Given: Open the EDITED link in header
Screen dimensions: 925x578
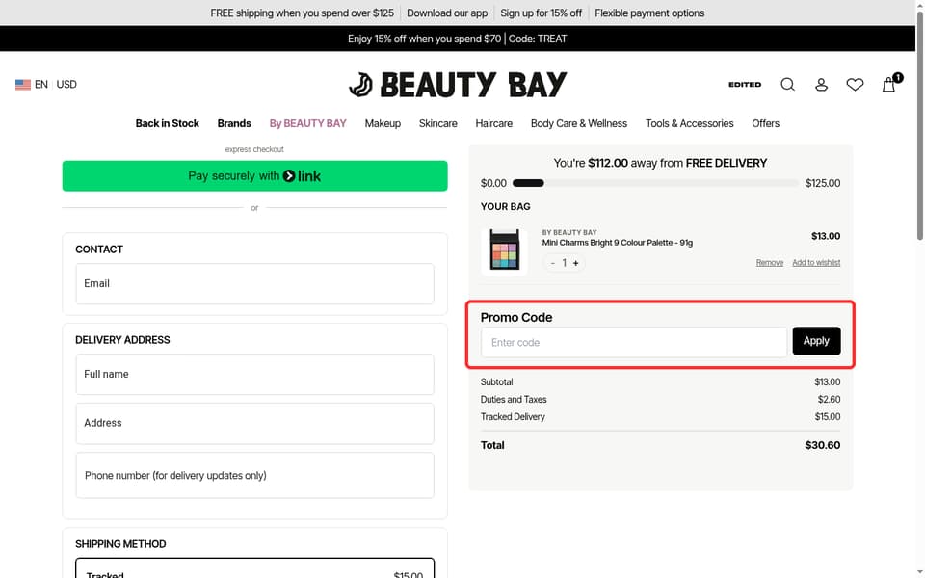Looking at the screenshot, I should pos(745,85).
